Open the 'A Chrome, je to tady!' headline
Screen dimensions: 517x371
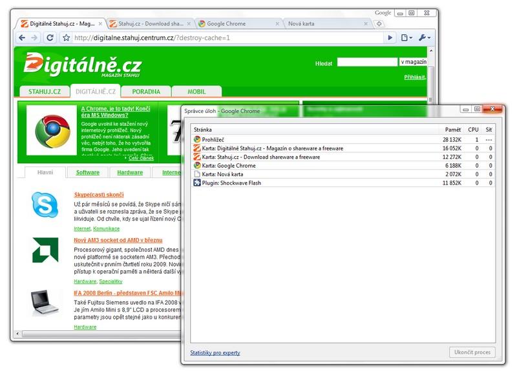pos(116,112)
